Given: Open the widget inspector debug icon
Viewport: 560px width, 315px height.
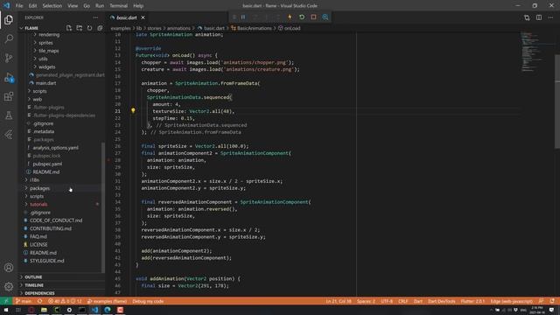Looking at the screenshot, I should point(325,17).
